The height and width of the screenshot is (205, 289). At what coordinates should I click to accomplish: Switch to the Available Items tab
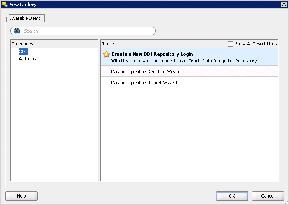tap(25, 18)
